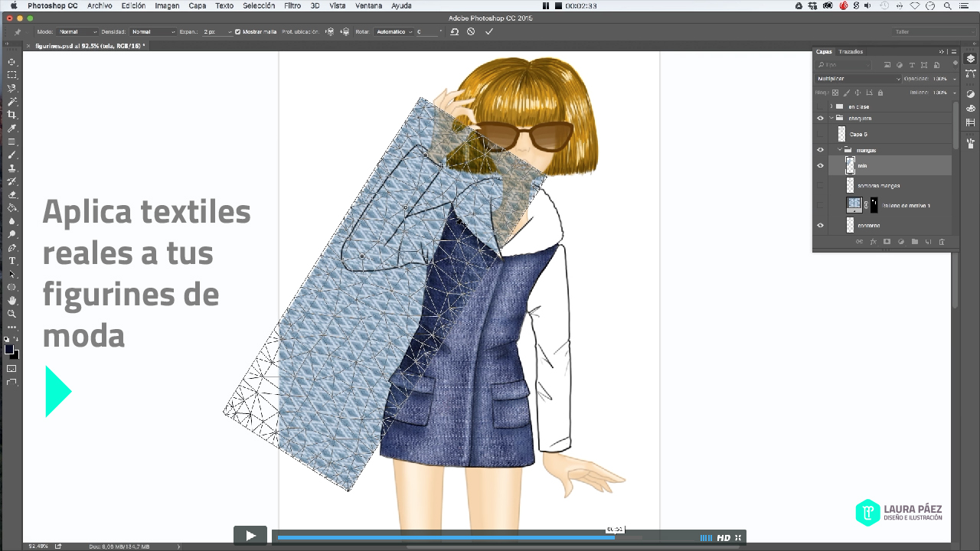The height and width of the screenshot is (551, 980).
Task: Hide the contorno layer
Action: click(x=820, y=226)
